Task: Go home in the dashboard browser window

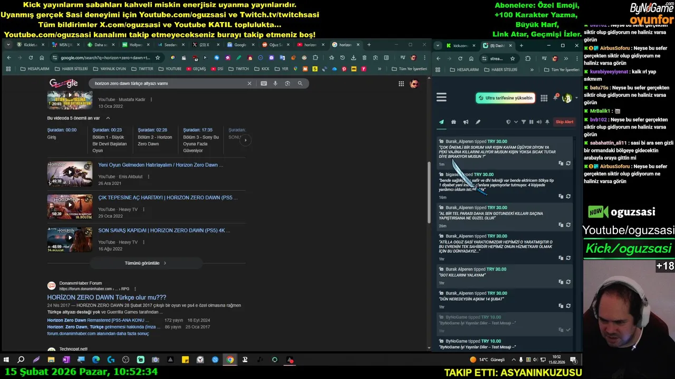Action: (471, 58)
